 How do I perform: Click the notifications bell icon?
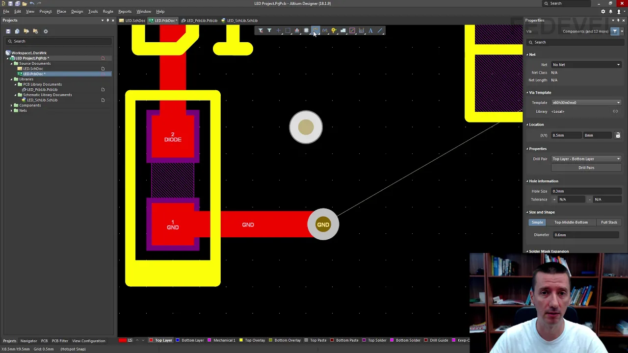coord(611,11)
